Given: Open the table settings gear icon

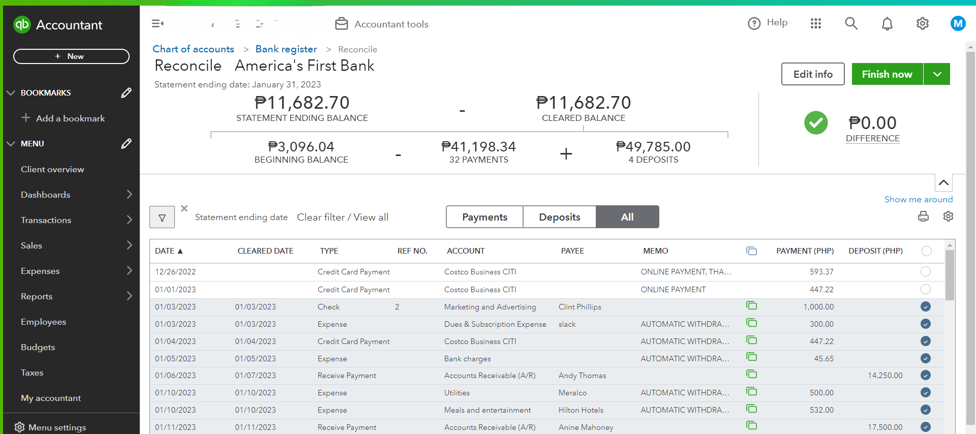Looking at the screenshot, I should [x=948, y=216].
